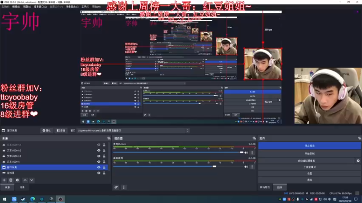Lock the game source in bottom row
362x203 pixels.
pyautogui.click(x=104, y=173)
